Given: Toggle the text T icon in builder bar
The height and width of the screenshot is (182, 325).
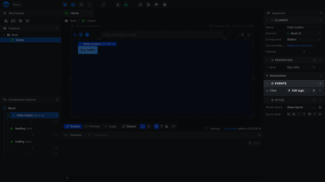Looking at the screenshot, I should click(x=161, y=126).
